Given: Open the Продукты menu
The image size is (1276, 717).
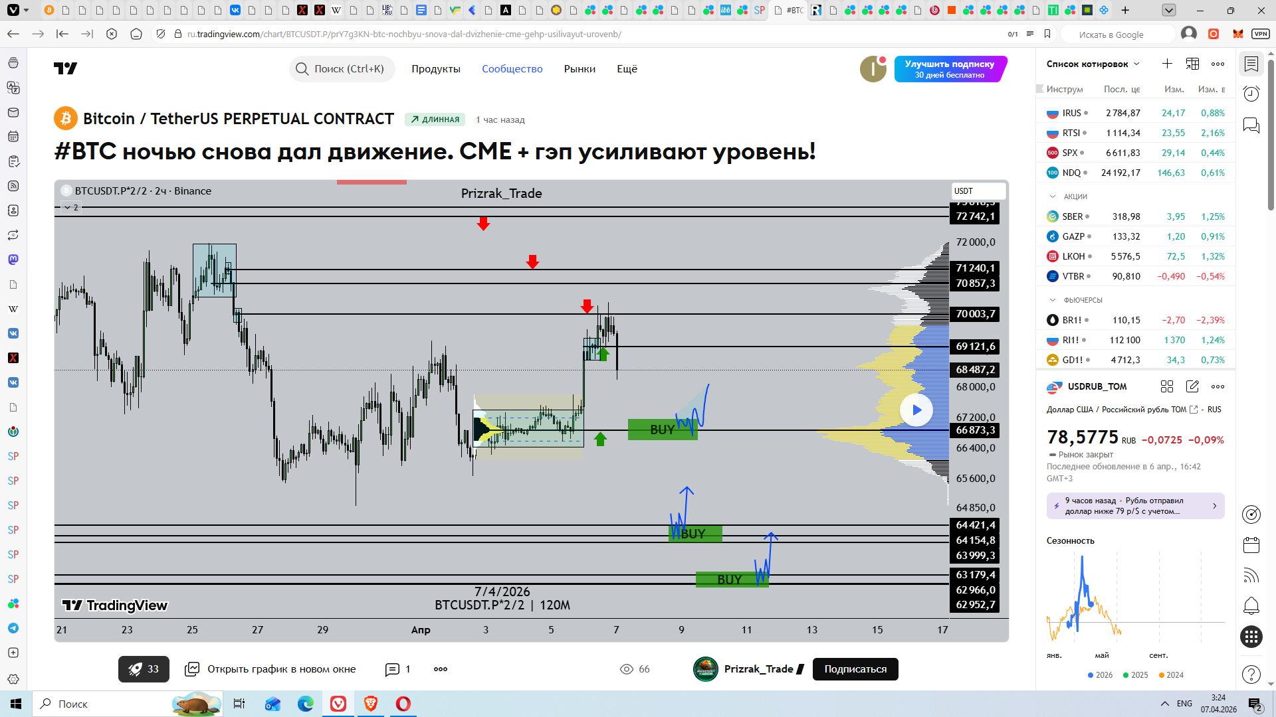Looking at the screenshot, I should [435, 69].
